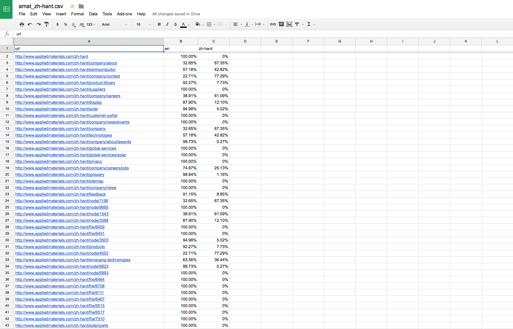The height and width of the screenshot is (329, 513).
Task: Toggle strikethrough formatting
Action: pos(175,24)
